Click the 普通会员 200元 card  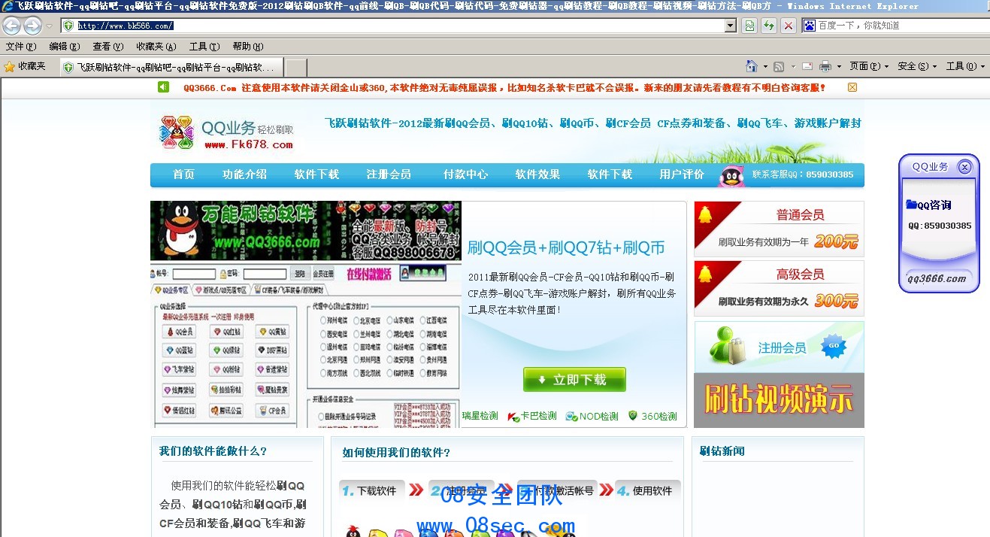coord(779,229)
